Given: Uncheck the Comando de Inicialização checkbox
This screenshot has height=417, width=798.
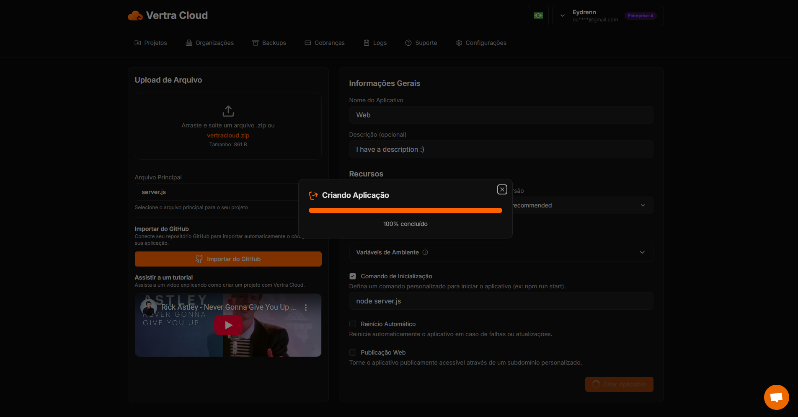Looking at the screenshot, I should point(353,276).
